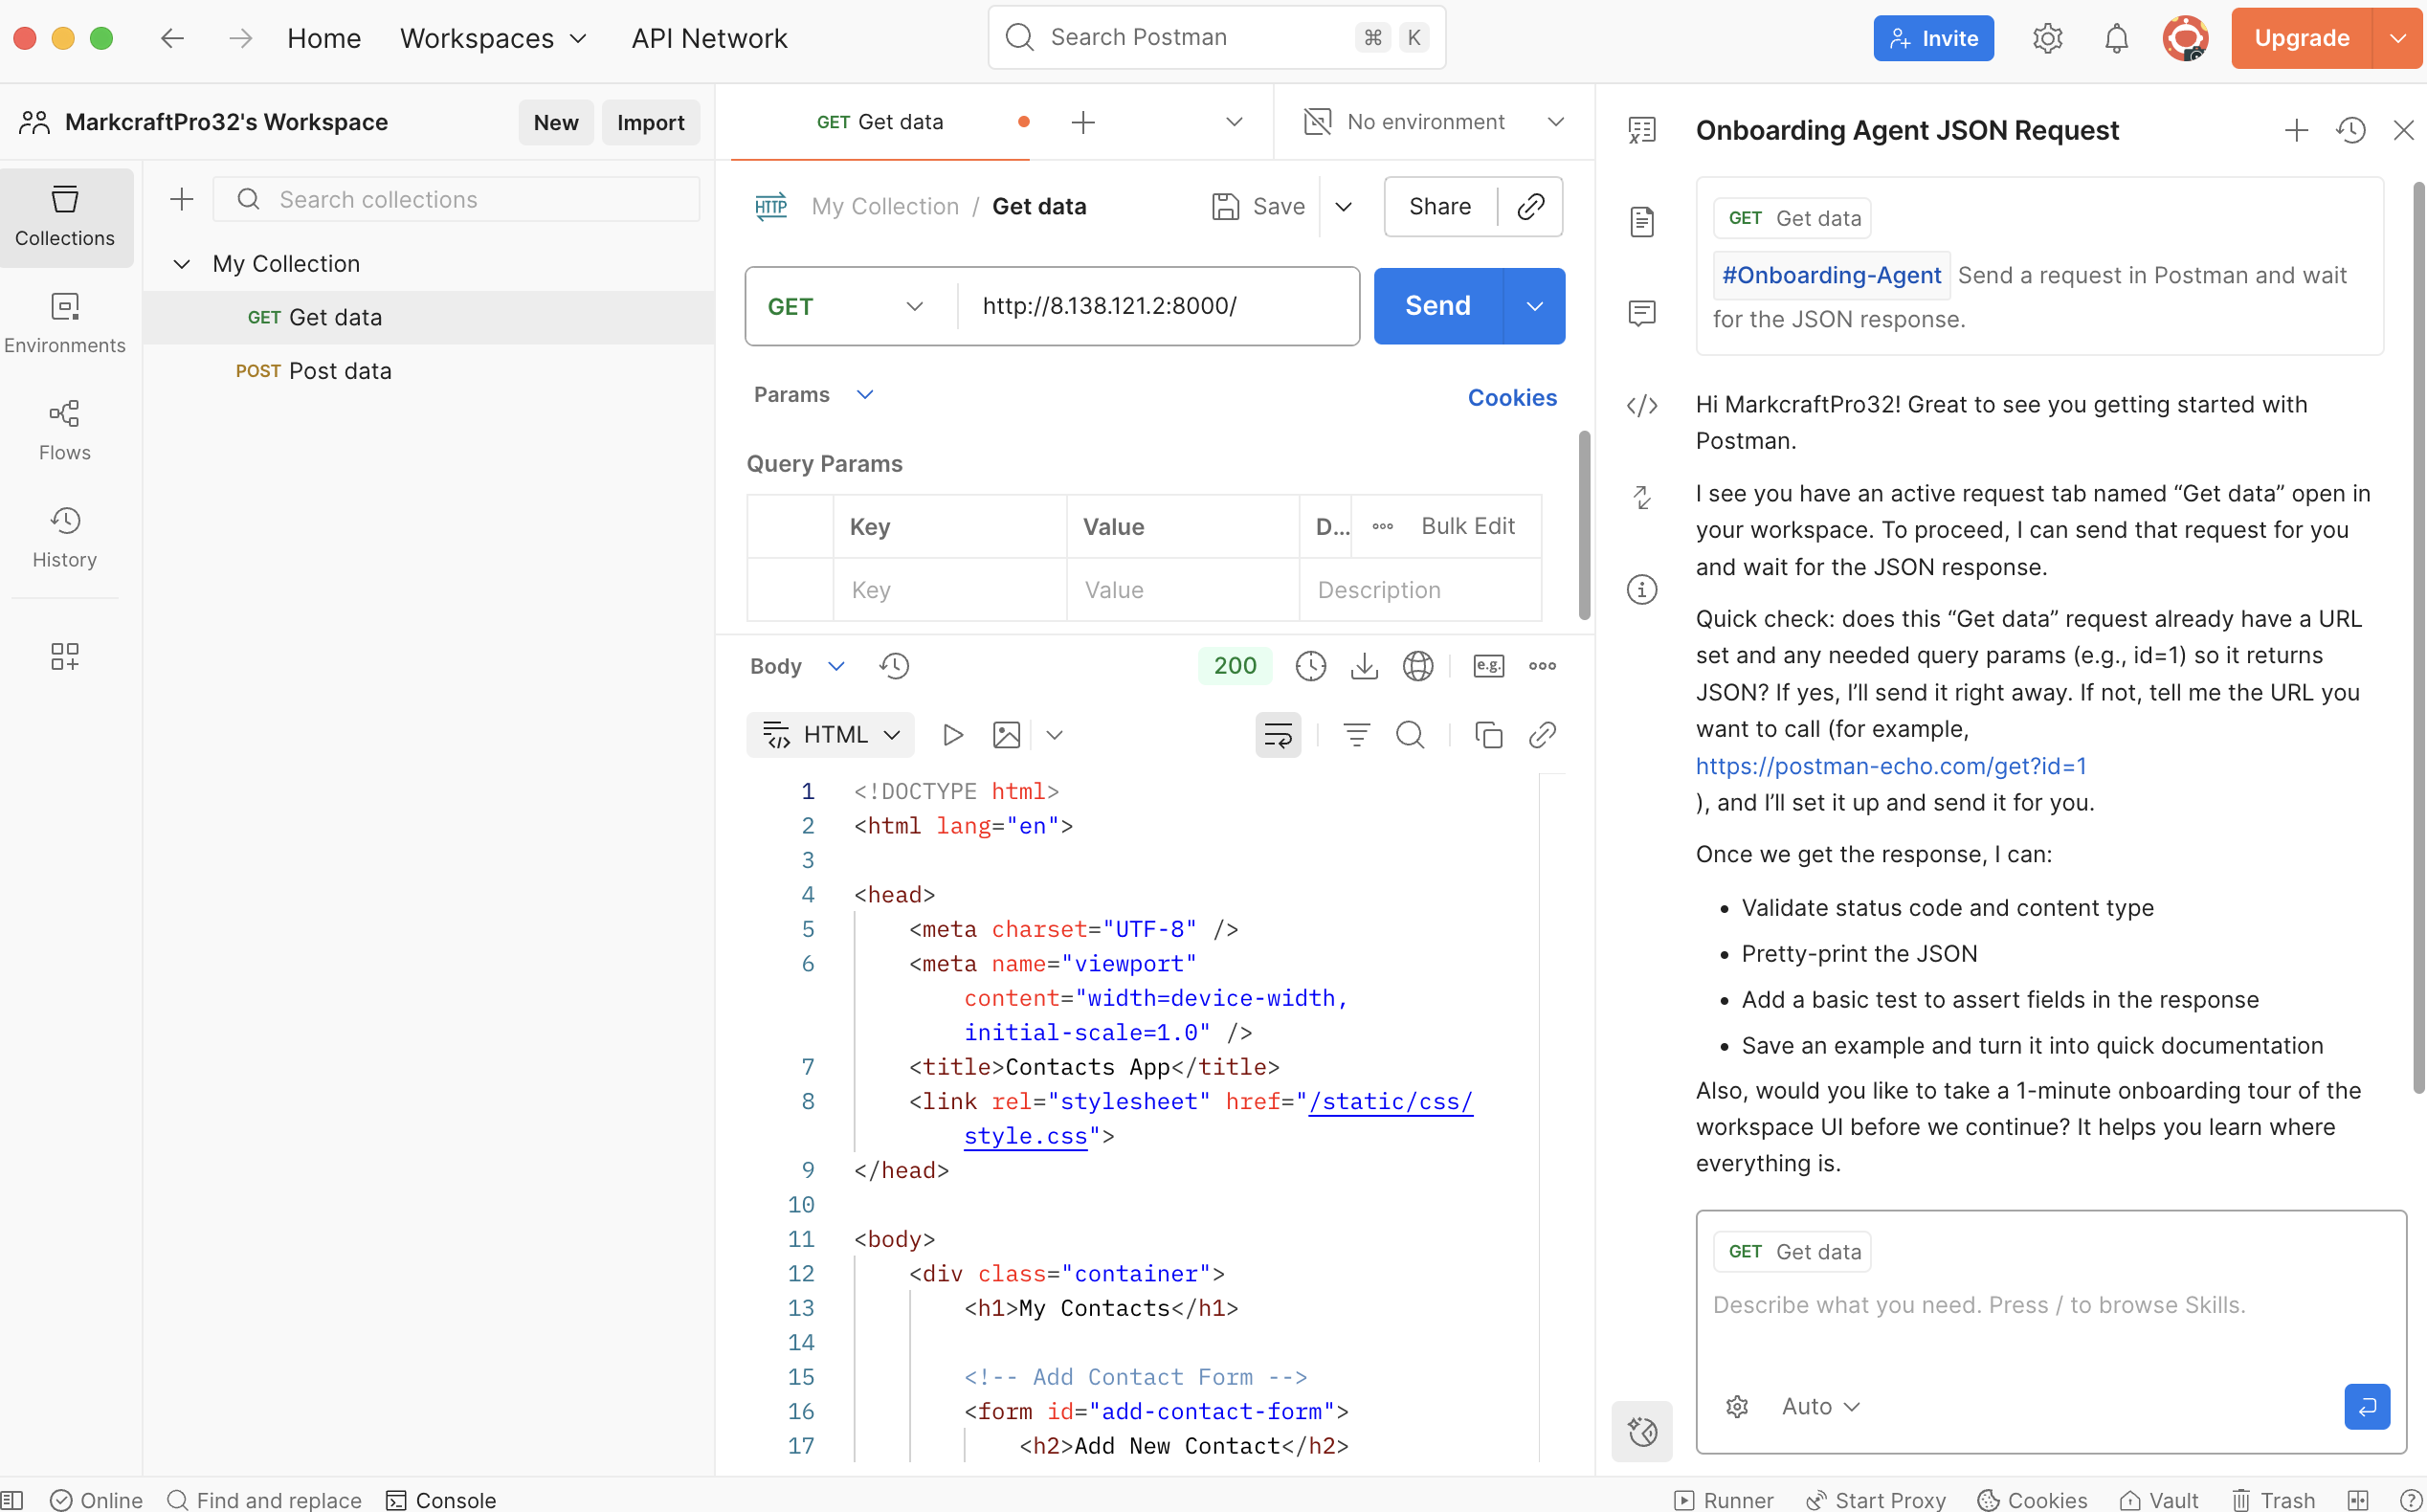
Task: Toggle word wrap in response viewer
Action: (1278, 735)
